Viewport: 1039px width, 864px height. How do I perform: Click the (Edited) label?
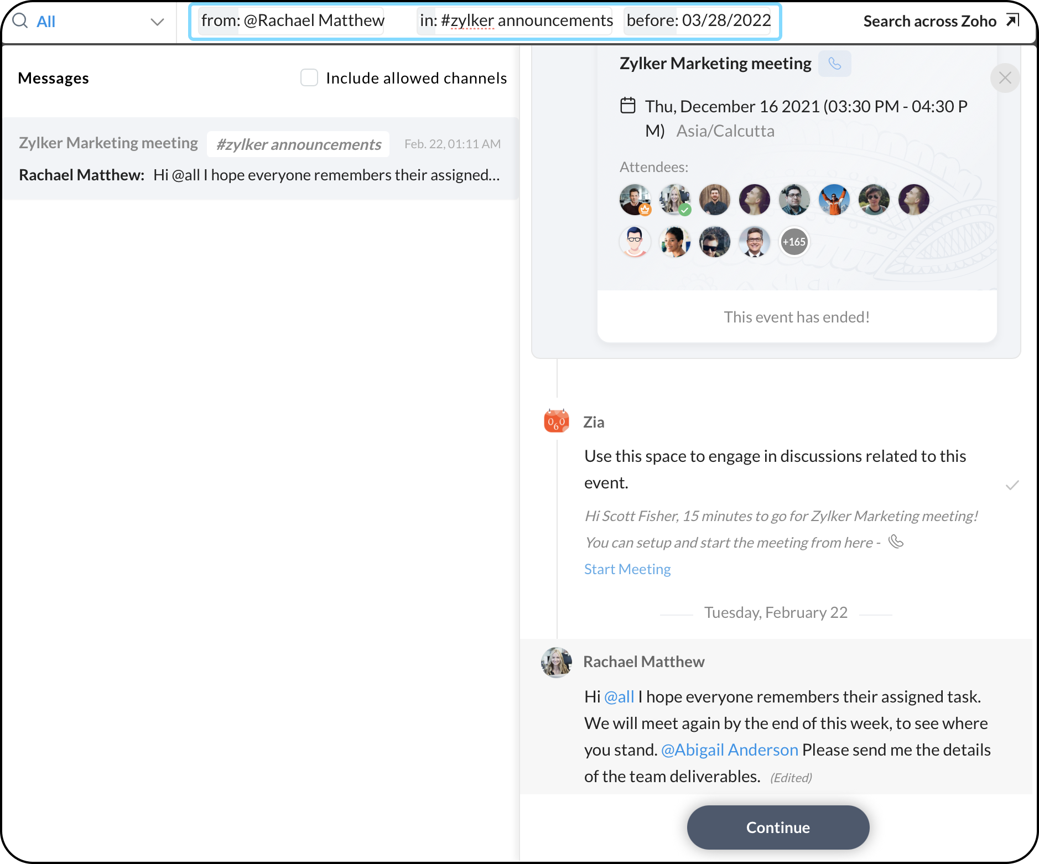tap(791, 778)
